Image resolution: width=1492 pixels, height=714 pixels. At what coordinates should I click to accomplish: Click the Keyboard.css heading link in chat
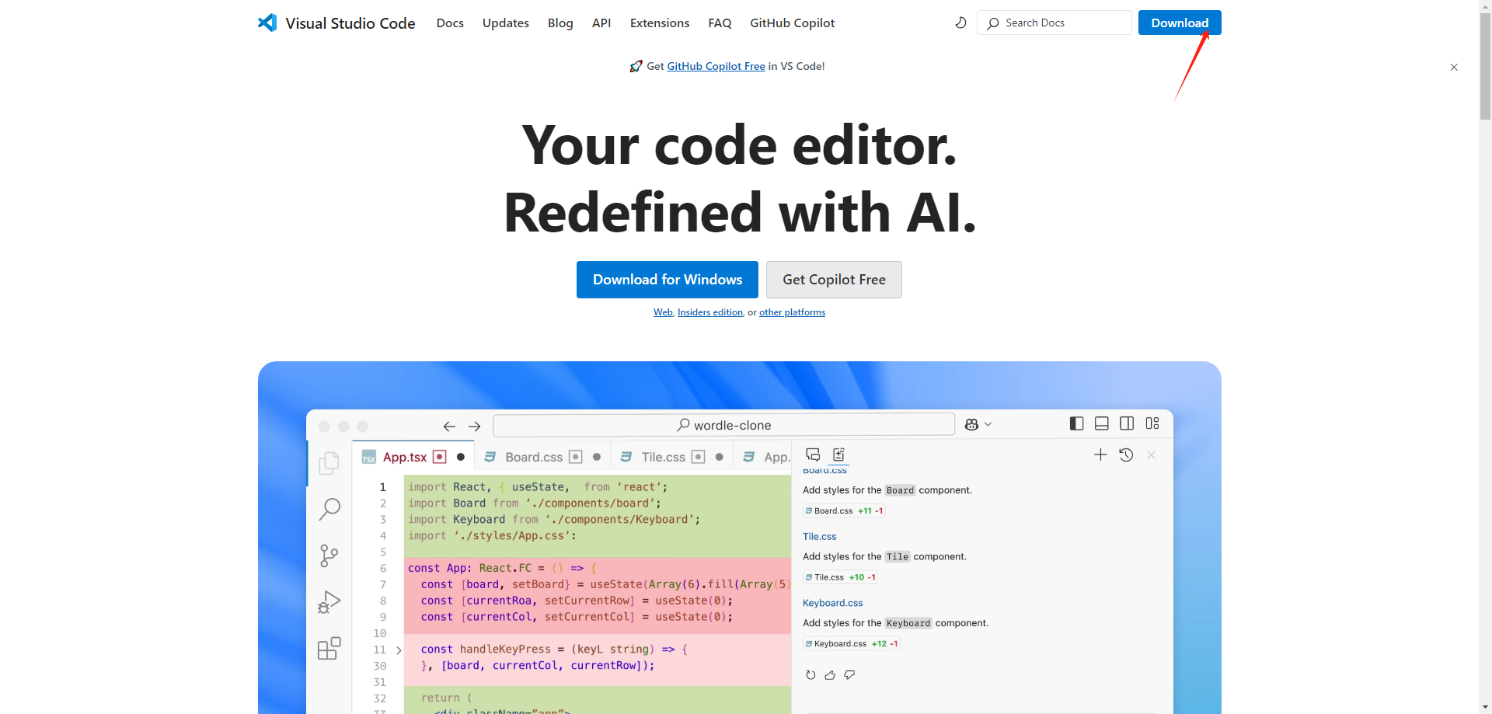pos(832,603)
